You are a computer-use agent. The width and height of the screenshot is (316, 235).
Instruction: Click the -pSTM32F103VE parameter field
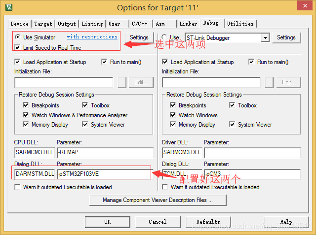105,174
